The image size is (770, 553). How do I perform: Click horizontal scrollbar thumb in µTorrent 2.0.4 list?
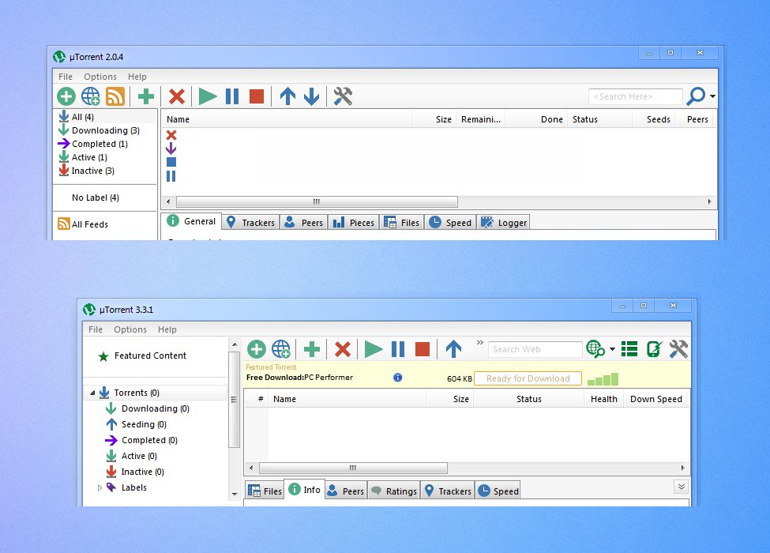pos(317,202)
